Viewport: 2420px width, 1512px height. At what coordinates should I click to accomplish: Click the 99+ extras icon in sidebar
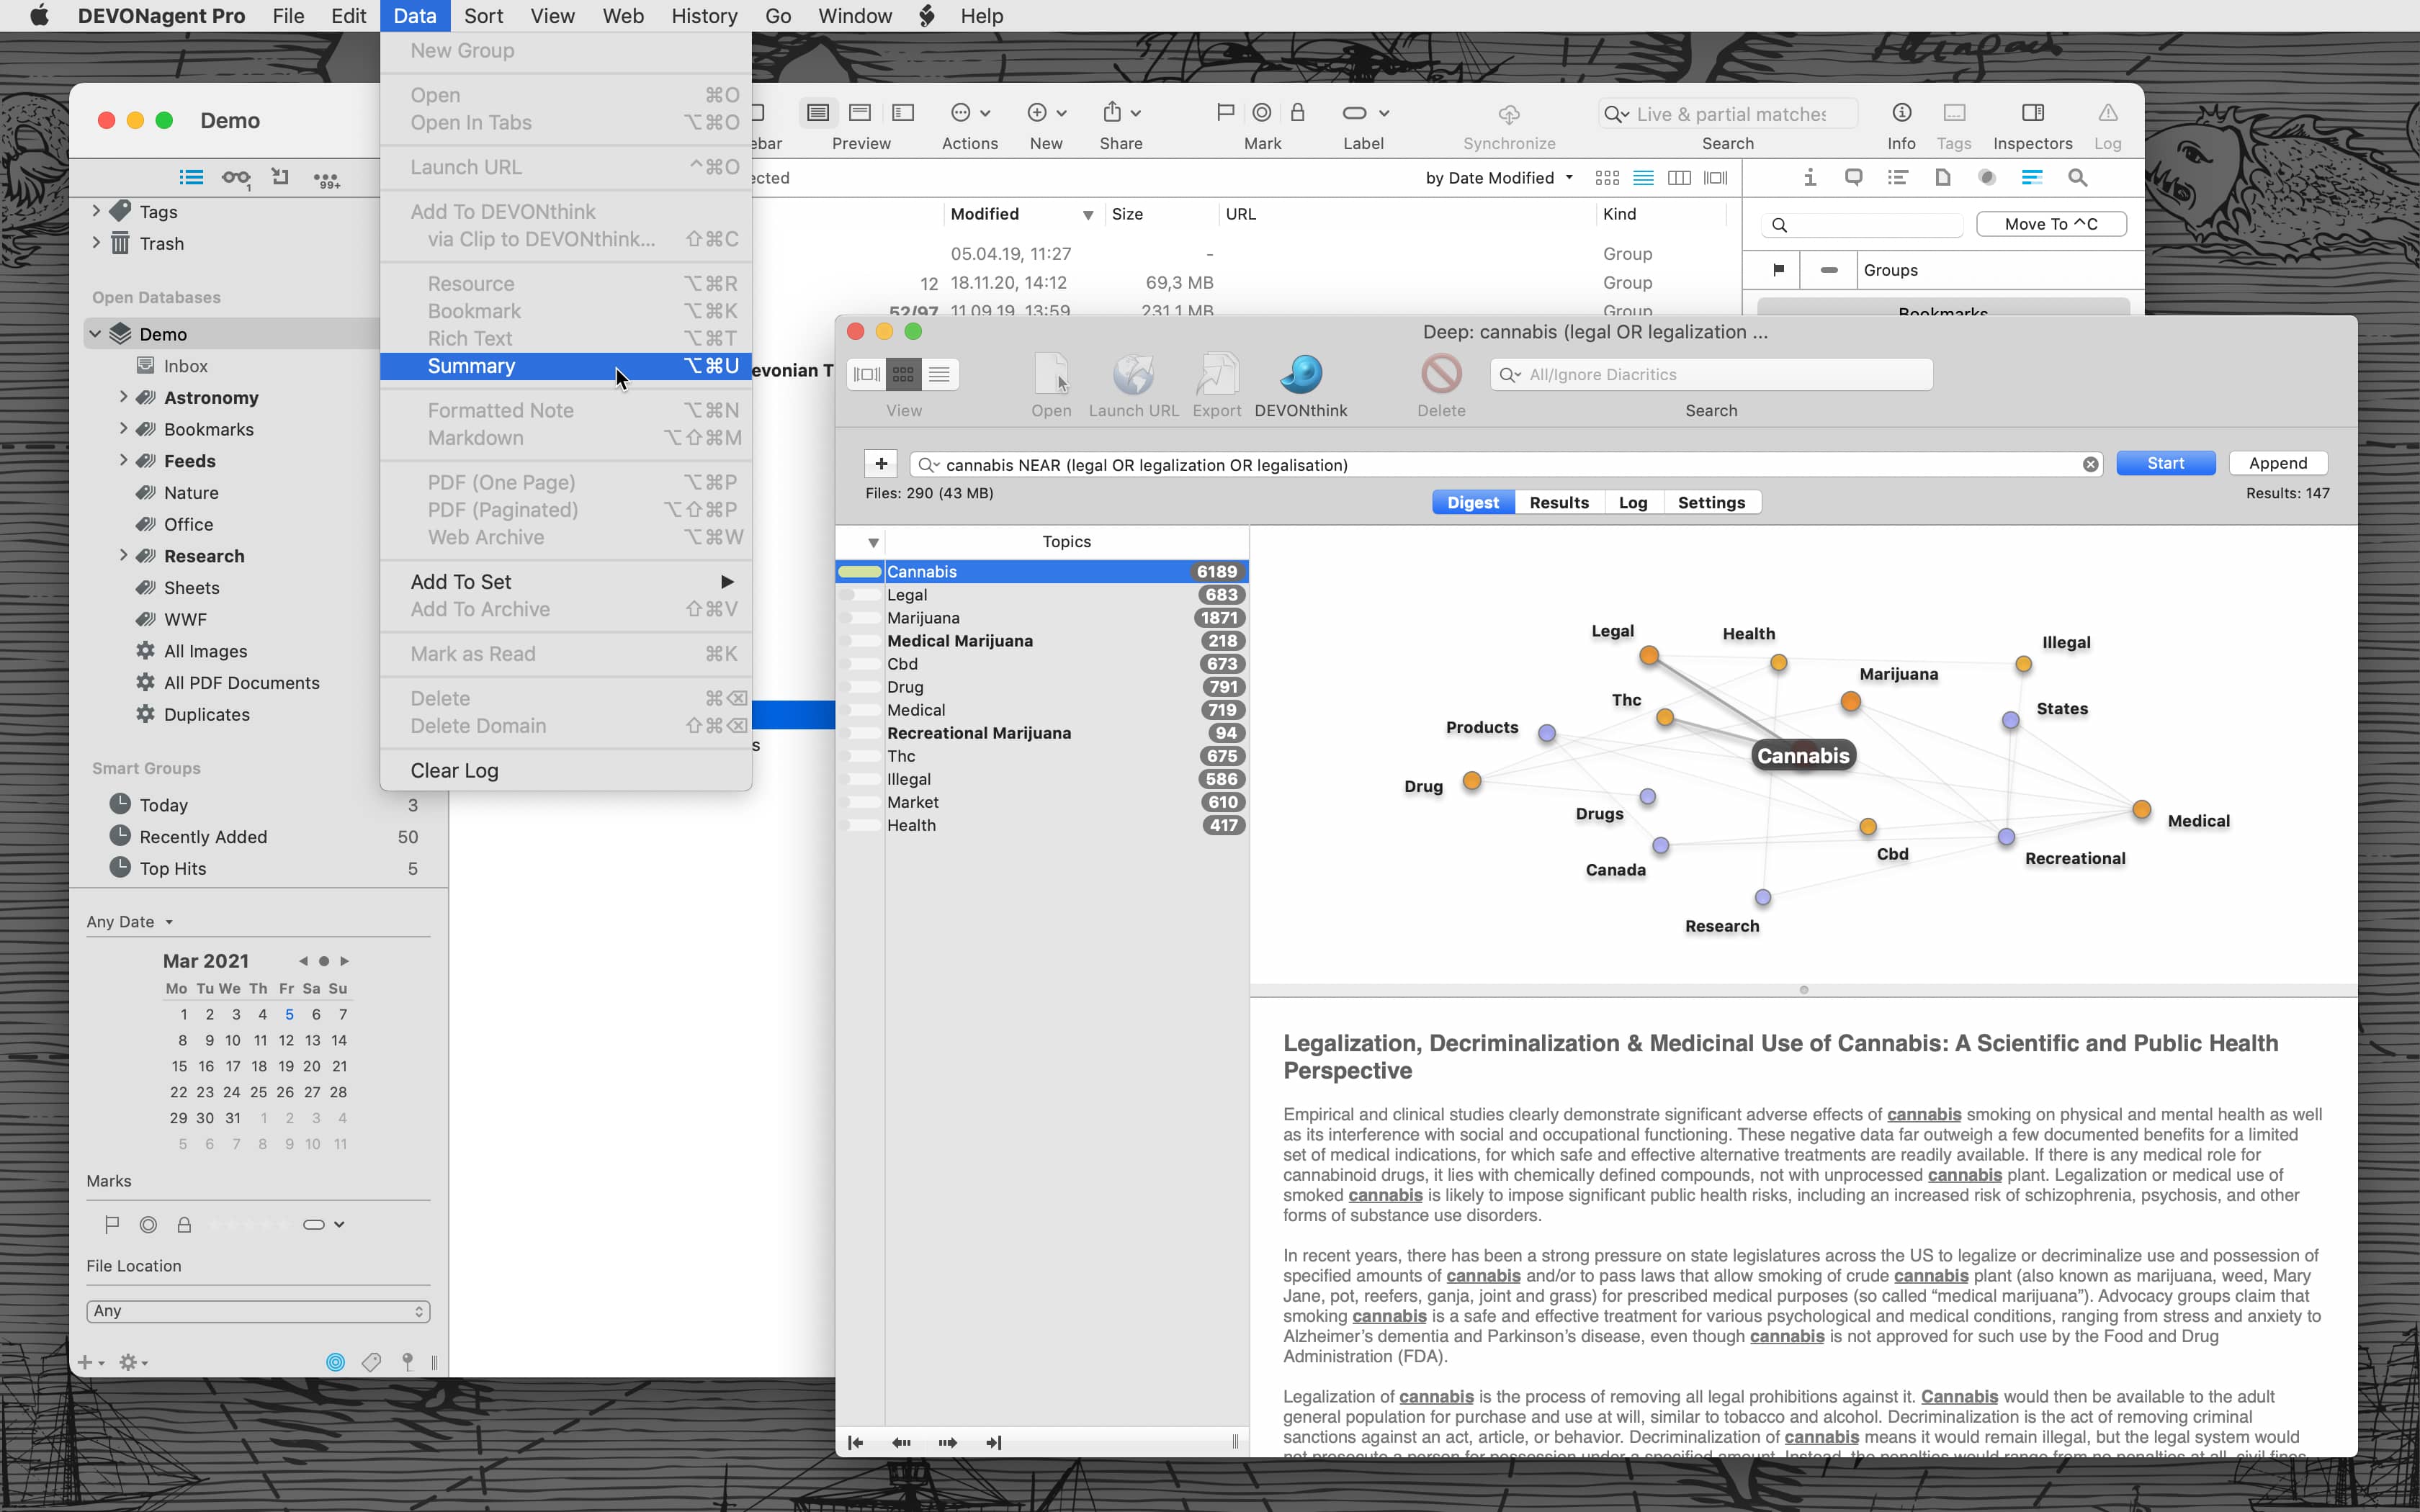coord(326,180)
